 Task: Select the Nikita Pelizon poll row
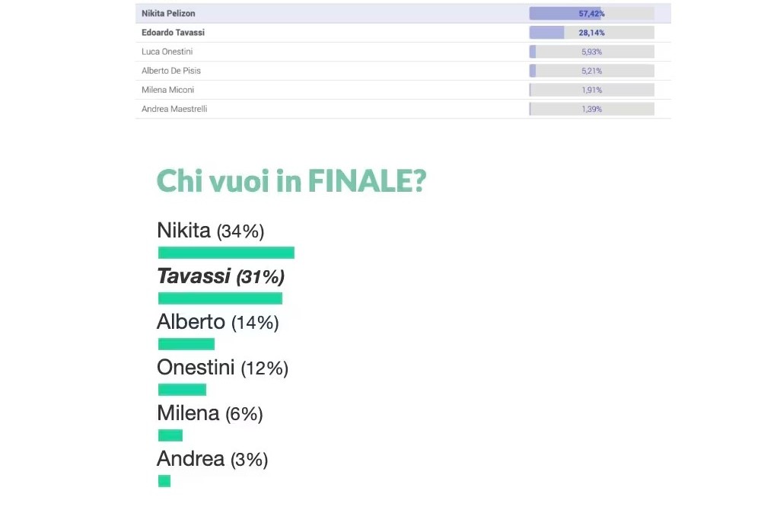pos(403,14)
